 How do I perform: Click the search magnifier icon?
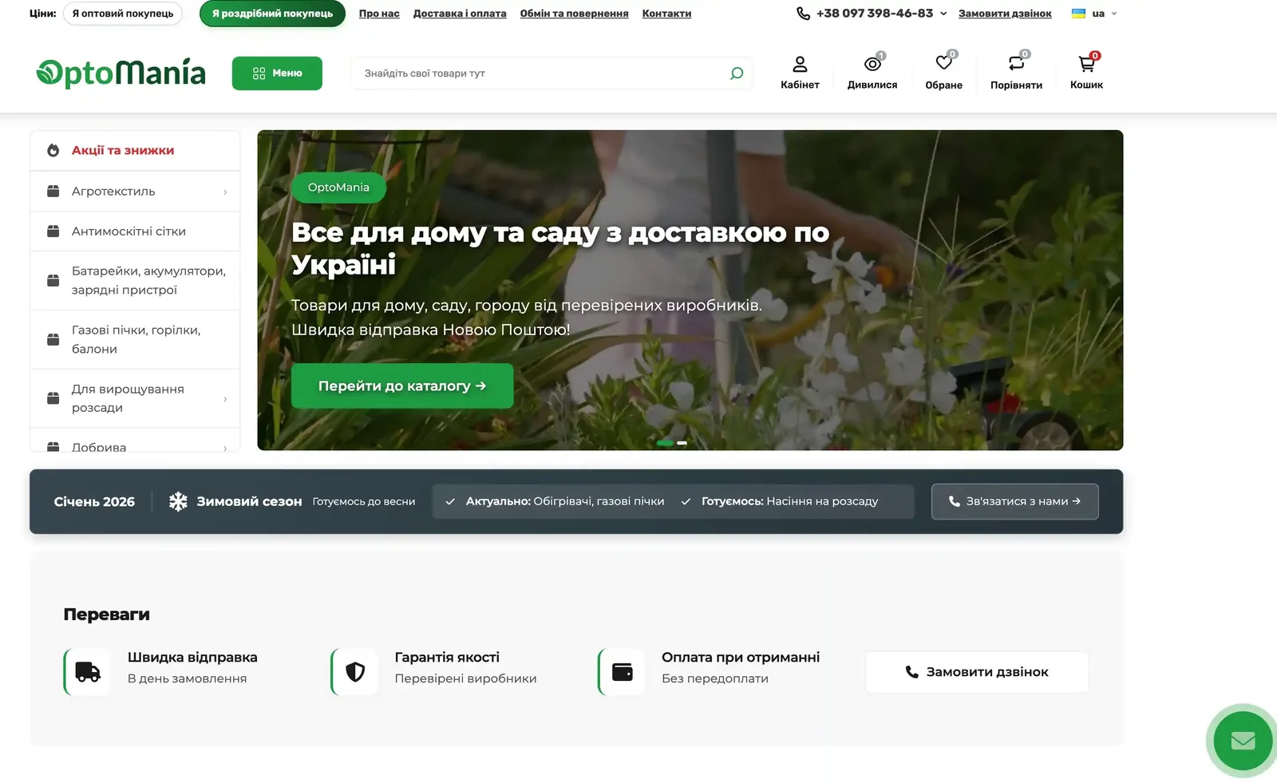click(x=737, y=73)
